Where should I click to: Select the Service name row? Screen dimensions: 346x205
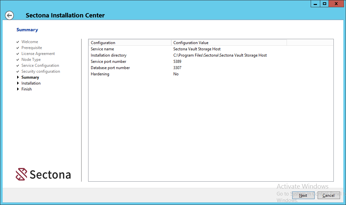(102, 49)
